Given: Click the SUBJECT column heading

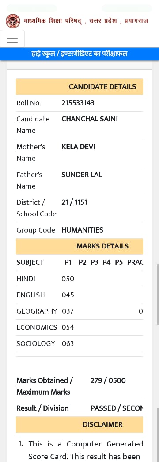Looking at the screenshot, I should (30, 263).
